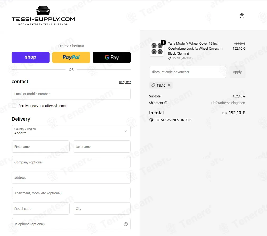The image size is (267, 236).
Task: Click the Telephone field help icon
Action: pyautogui.click(x=126, y=224)
